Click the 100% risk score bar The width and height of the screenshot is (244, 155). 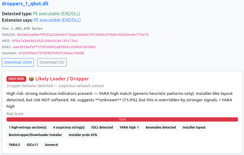click(122, 119)
